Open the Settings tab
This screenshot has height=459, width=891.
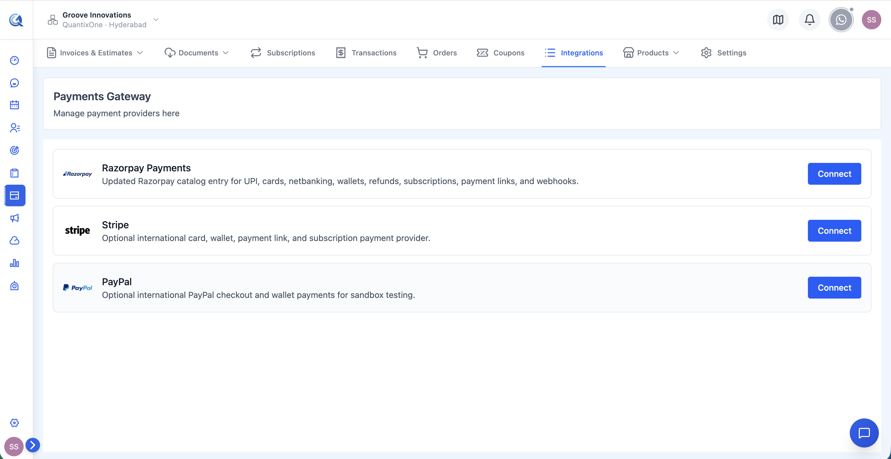(724, 53)
